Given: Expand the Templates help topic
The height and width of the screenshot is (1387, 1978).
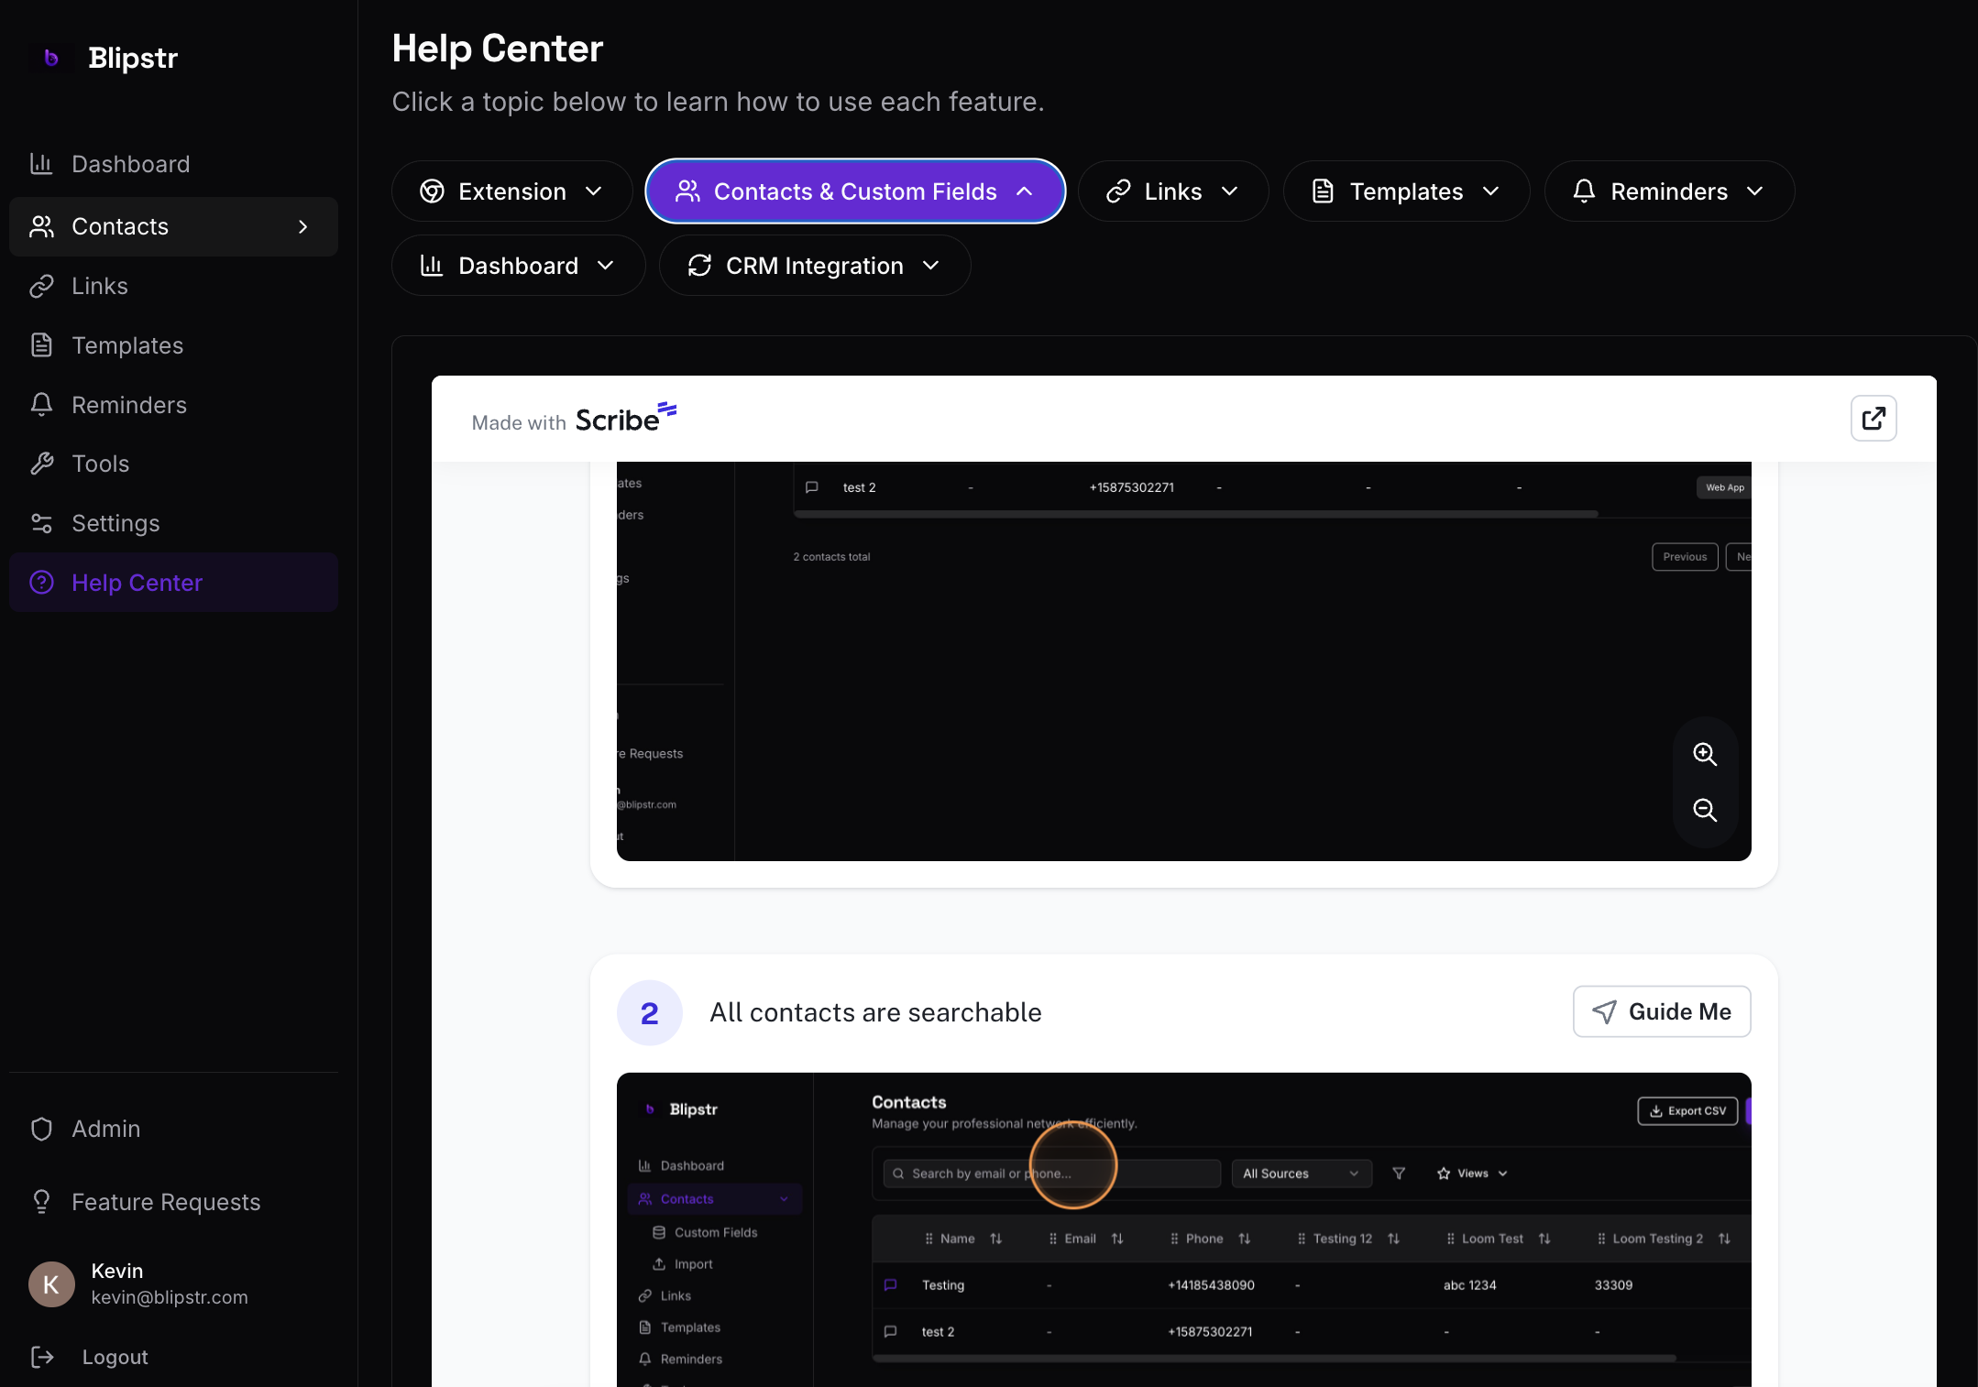Looking at the screenshot, I should coord(1405,191).
